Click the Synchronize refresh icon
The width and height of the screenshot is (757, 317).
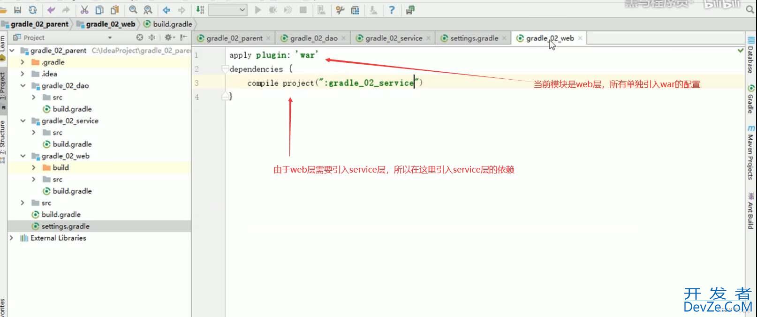pyautogui.click(x=33, y=10)
